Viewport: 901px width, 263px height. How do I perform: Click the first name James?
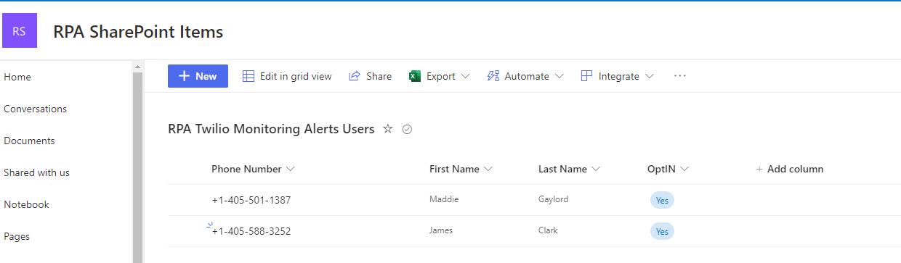pos(441,230)
